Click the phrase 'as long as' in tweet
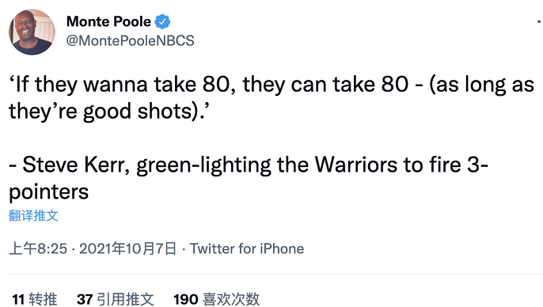The height and width of the screenshot is (307, 543). point(484,85)
